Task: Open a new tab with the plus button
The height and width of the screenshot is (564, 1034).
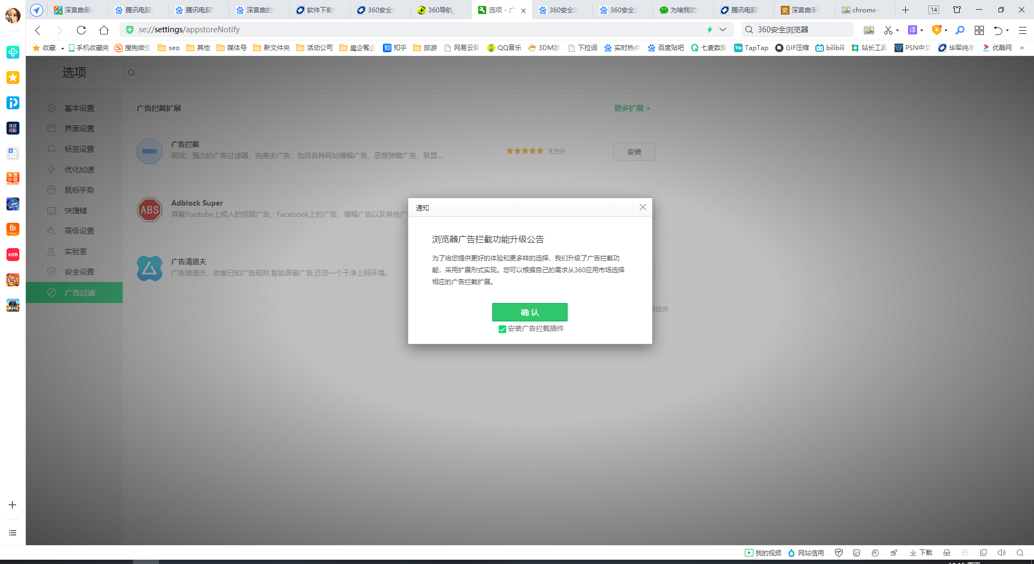Action: pos(906,10)
